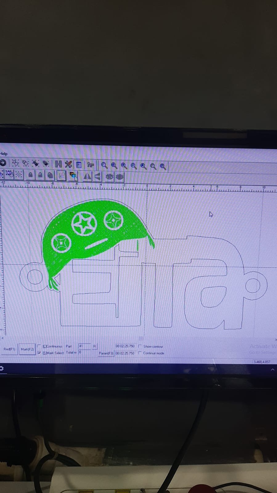Click the Mark(F2) button
Viewport: 277px width, 493px height.
(x=27, y=349)
